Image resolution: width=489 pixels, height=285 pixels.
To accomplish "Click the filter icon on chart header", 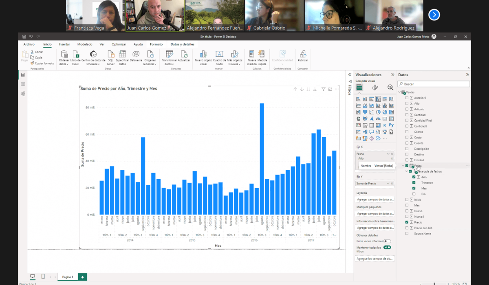I will coord(323,89).
